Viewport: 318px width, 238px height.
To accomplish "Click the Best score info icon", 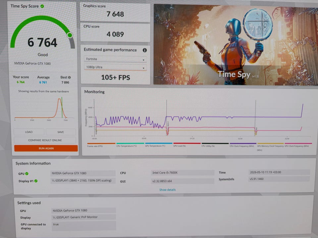I will 69,77.
